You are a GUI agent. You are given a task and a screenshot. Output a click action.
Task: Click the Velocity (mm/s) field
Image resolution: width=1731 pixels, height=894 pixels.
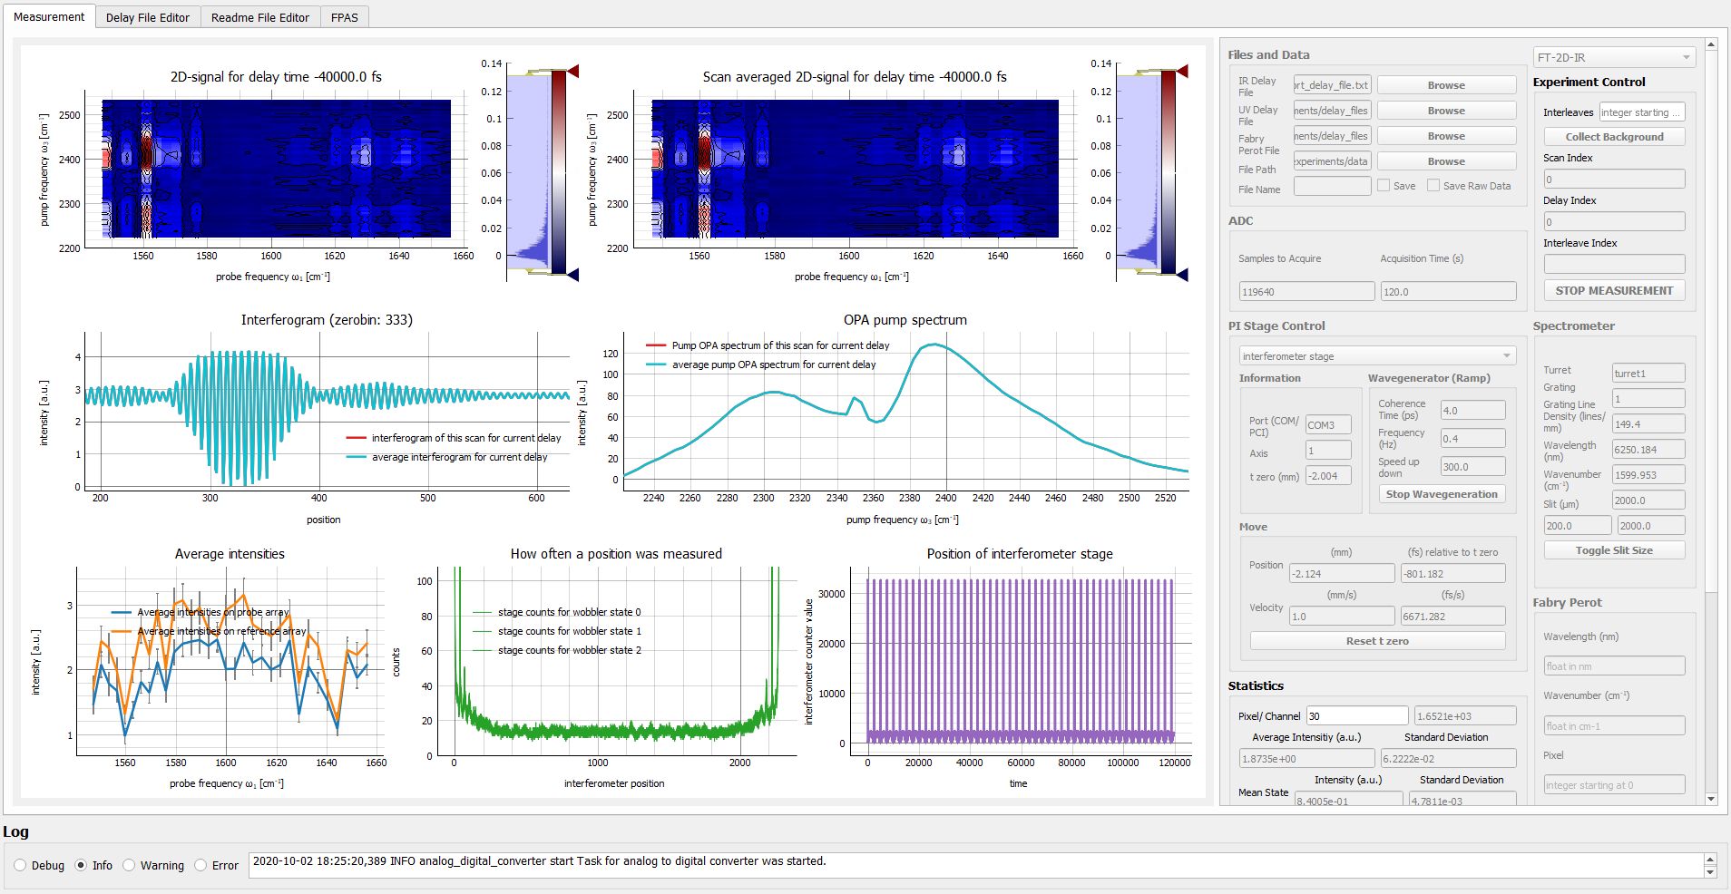[1342, 616]
